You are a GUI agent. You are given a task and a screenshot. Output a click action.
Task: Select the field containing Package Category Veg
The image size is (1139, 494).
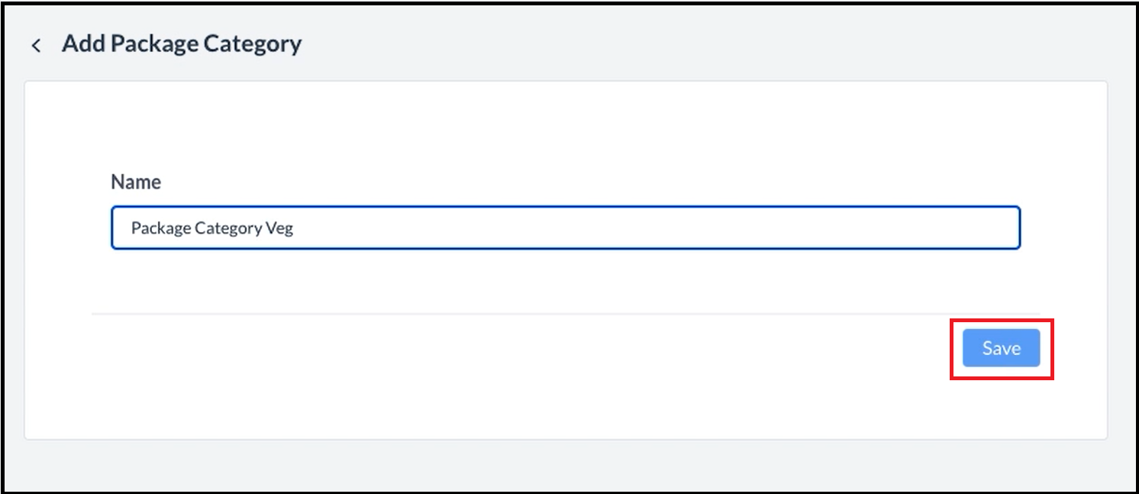point(565,228)
